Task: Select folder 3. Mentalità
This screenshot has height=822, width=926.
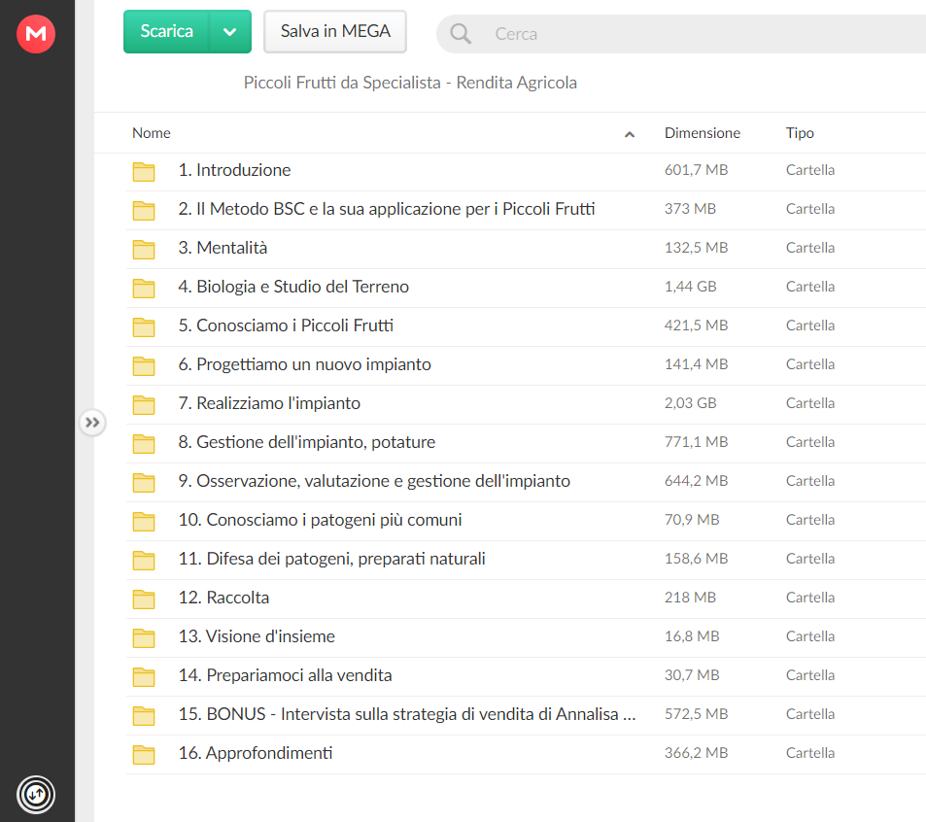Action: tap(526, 249)
